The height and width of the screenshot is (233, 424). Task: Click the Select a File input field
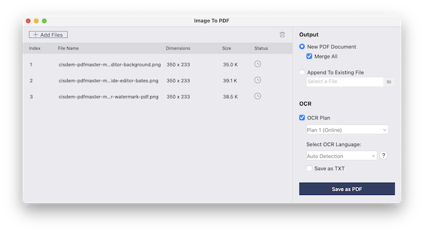[345, 81]
